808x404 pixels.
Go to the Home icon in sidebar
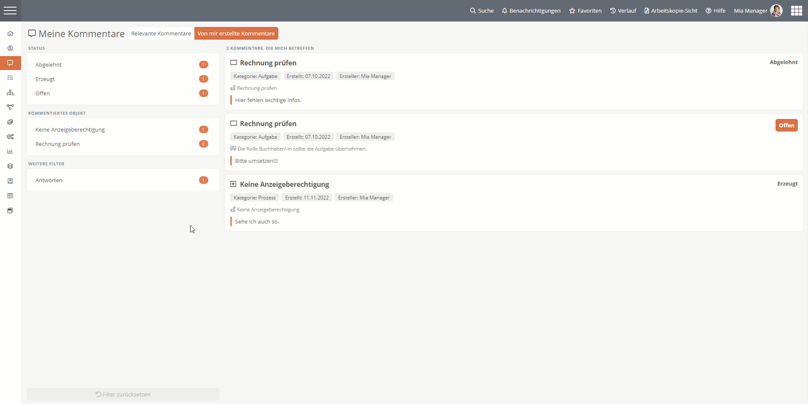pos(10,33)
